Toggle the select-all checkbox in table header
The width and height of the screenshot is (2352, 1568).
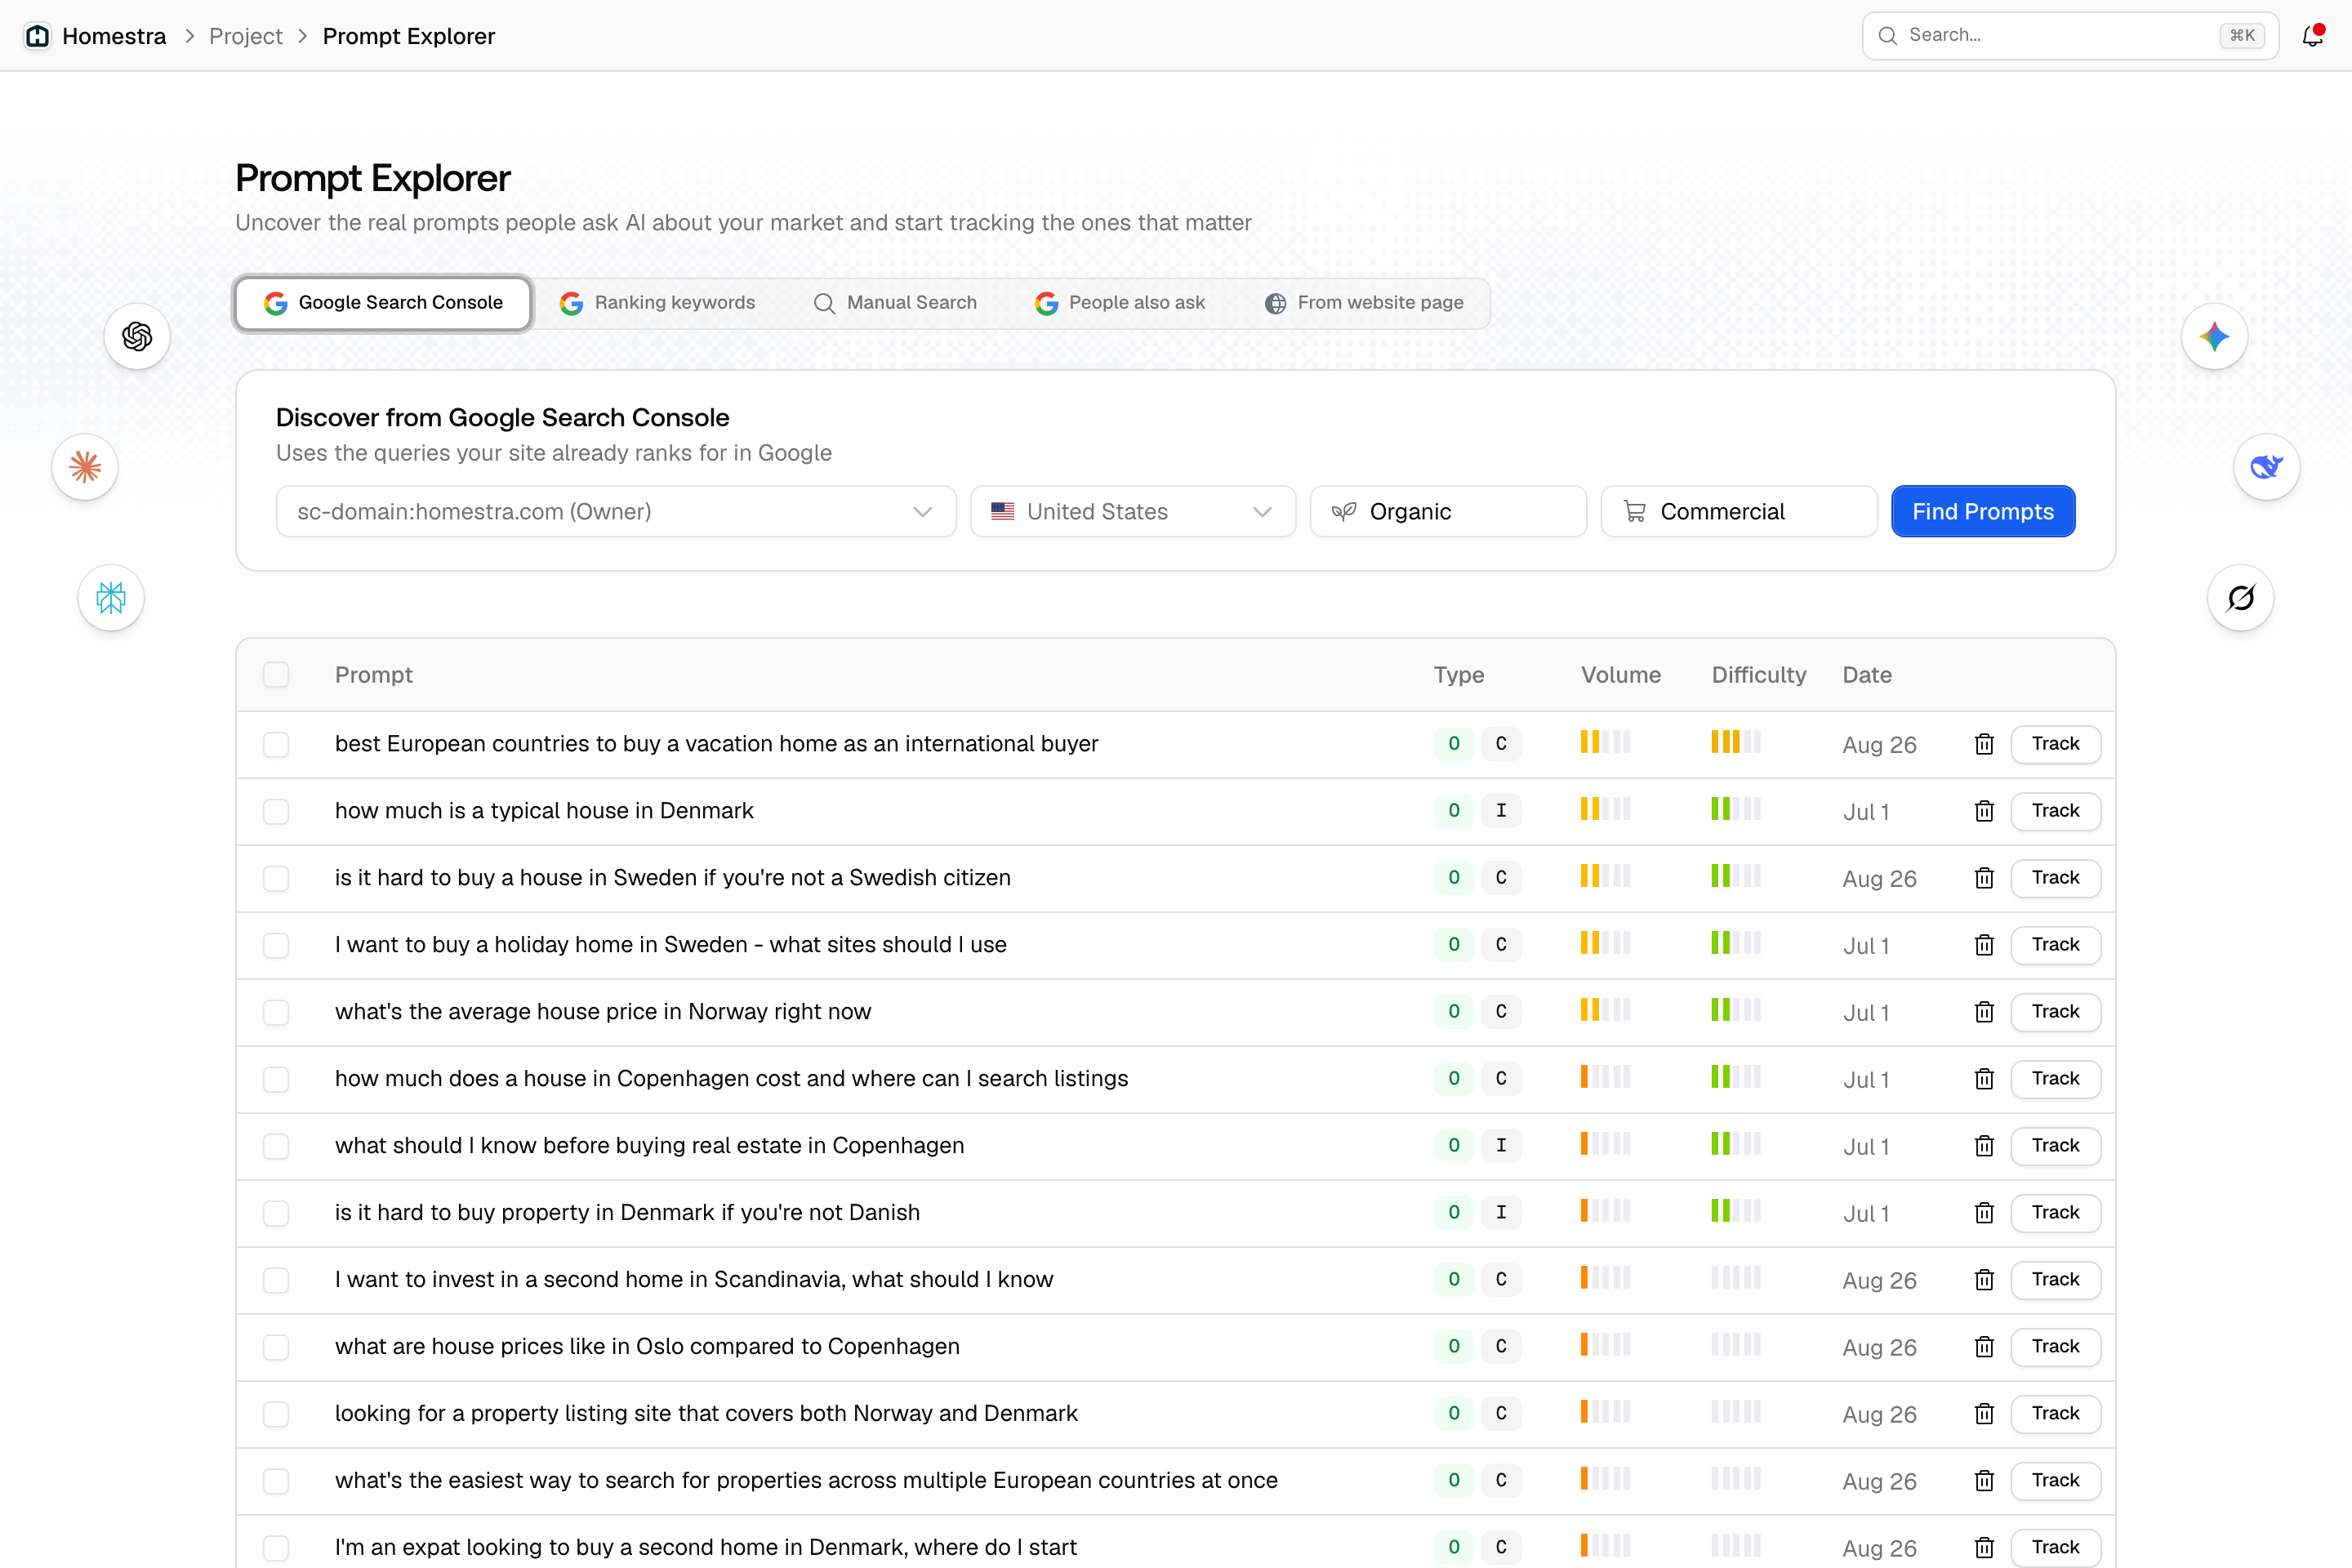pyautogui.click(x=276, y=675)
